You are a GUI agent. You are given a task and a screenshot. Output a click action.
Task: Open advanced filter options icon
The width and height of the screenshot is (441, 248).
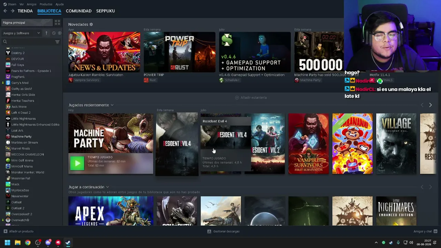pos(57,42)
